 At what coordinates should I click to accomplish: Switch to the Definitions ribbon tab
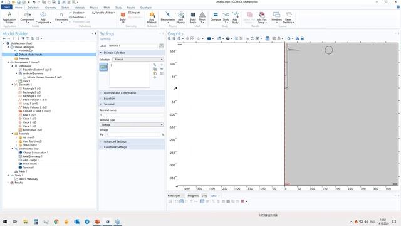(33, 8)
